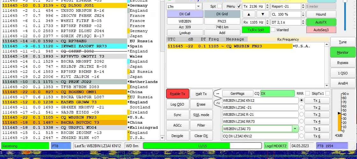The image size is (357, 159).
Task: Select the CQ BG6HNO OM81 decode row
Action: click(65, 92)
